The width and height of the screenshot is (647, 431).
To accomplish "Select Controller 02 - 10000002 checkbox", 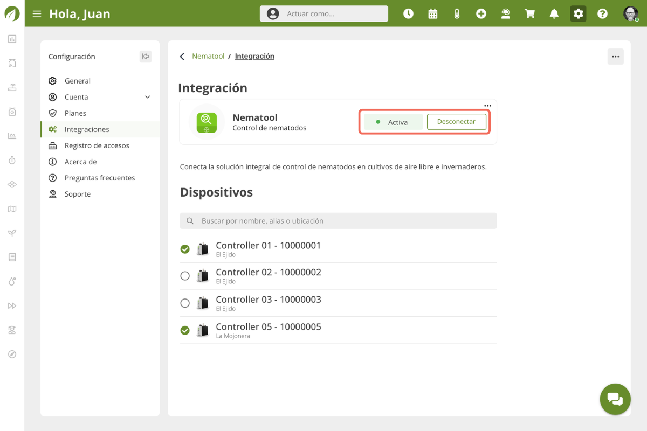I will 185,276.
